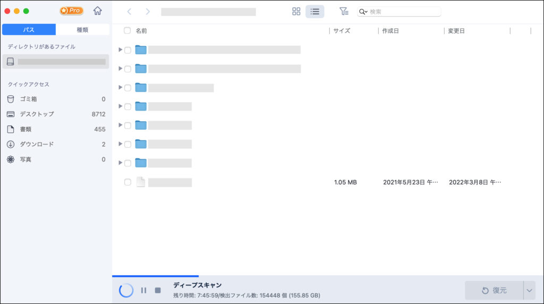The image size is (544, 304).
Task: Click the 2021年5月23日 creation date
Action: (x=411, y=182)
